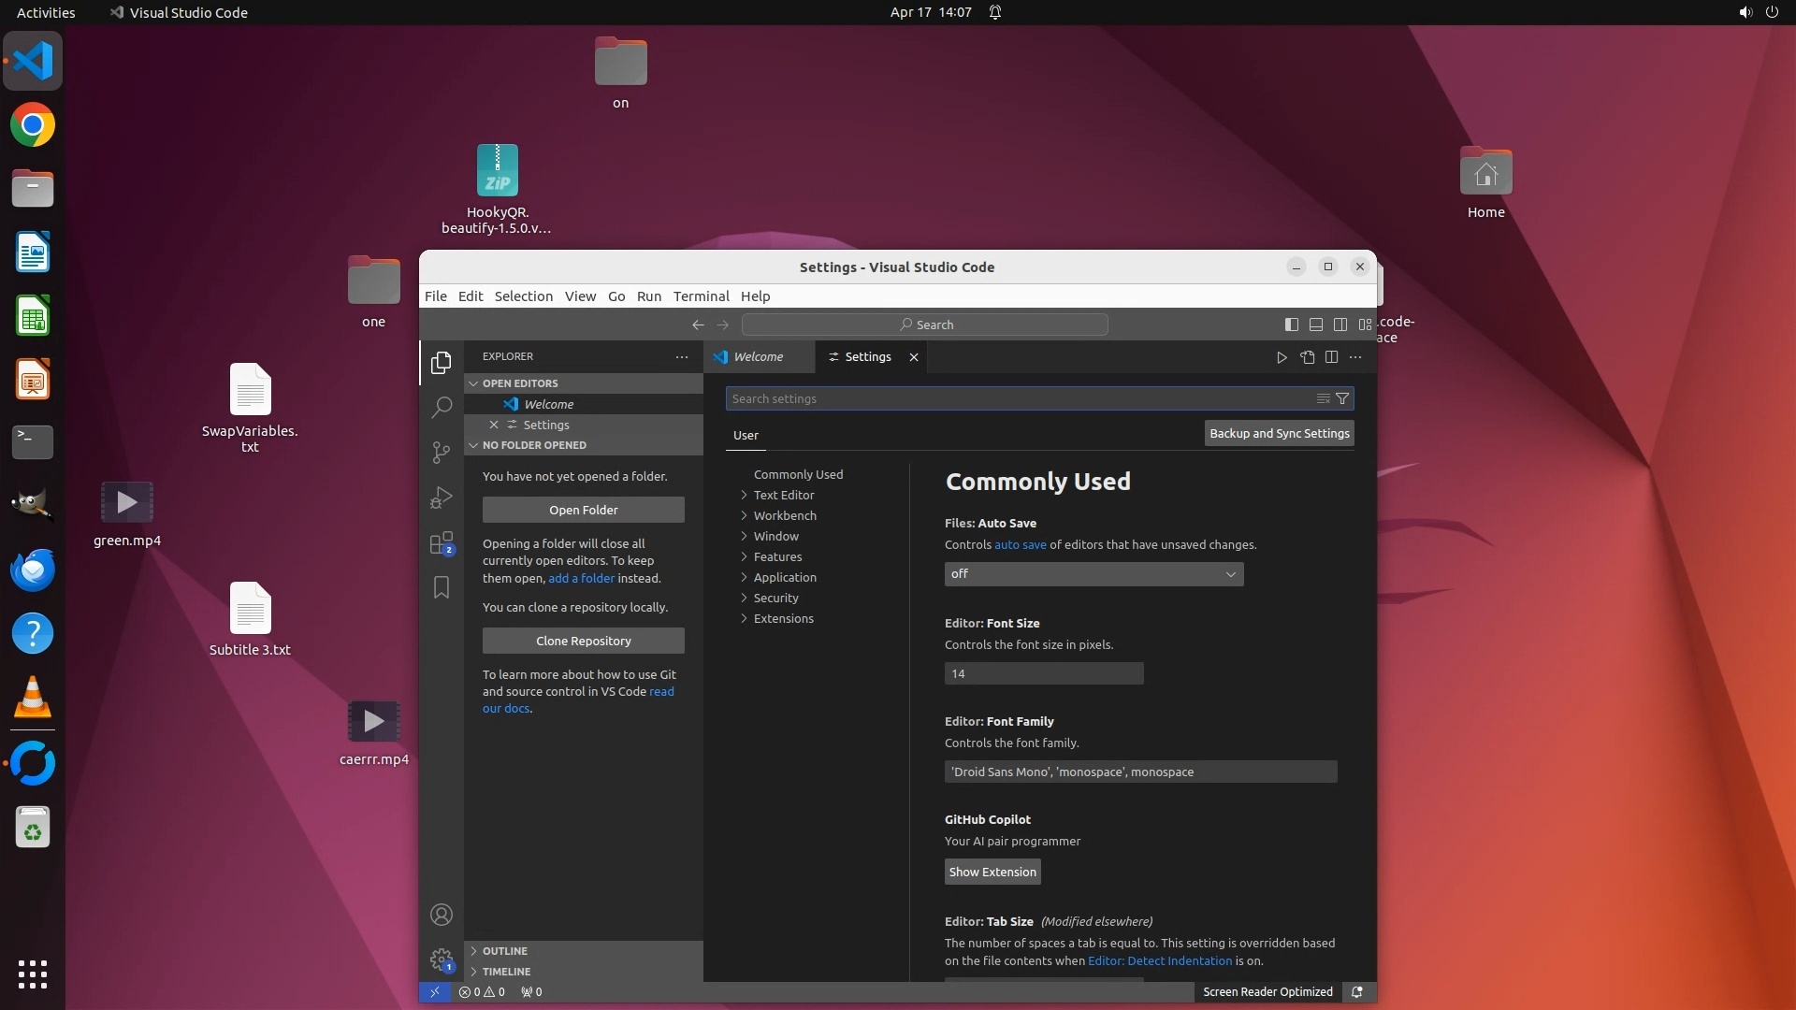
Task: Open Chrome from the Ubuntu dock
Action: [x=33, y=125]
